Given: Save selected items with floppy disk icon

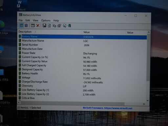Looking at the screenshot, I should (x=44, y=26).
